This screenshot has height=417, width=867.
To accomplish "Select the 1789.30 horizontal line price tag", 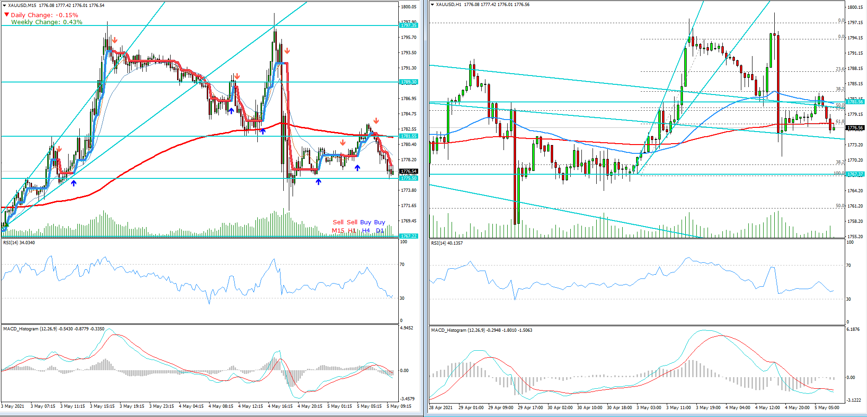I will pos(408,82).
